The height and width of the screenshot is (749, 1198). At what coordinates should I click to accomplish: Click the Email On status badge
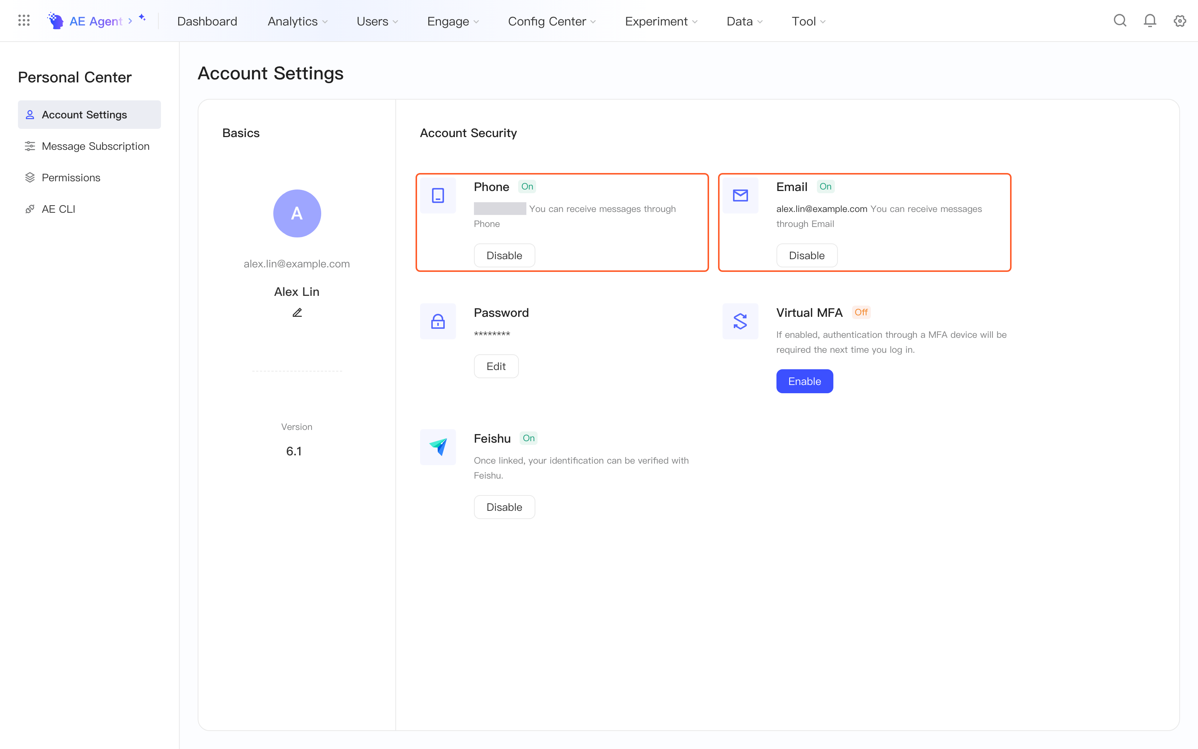click(825, 187)
